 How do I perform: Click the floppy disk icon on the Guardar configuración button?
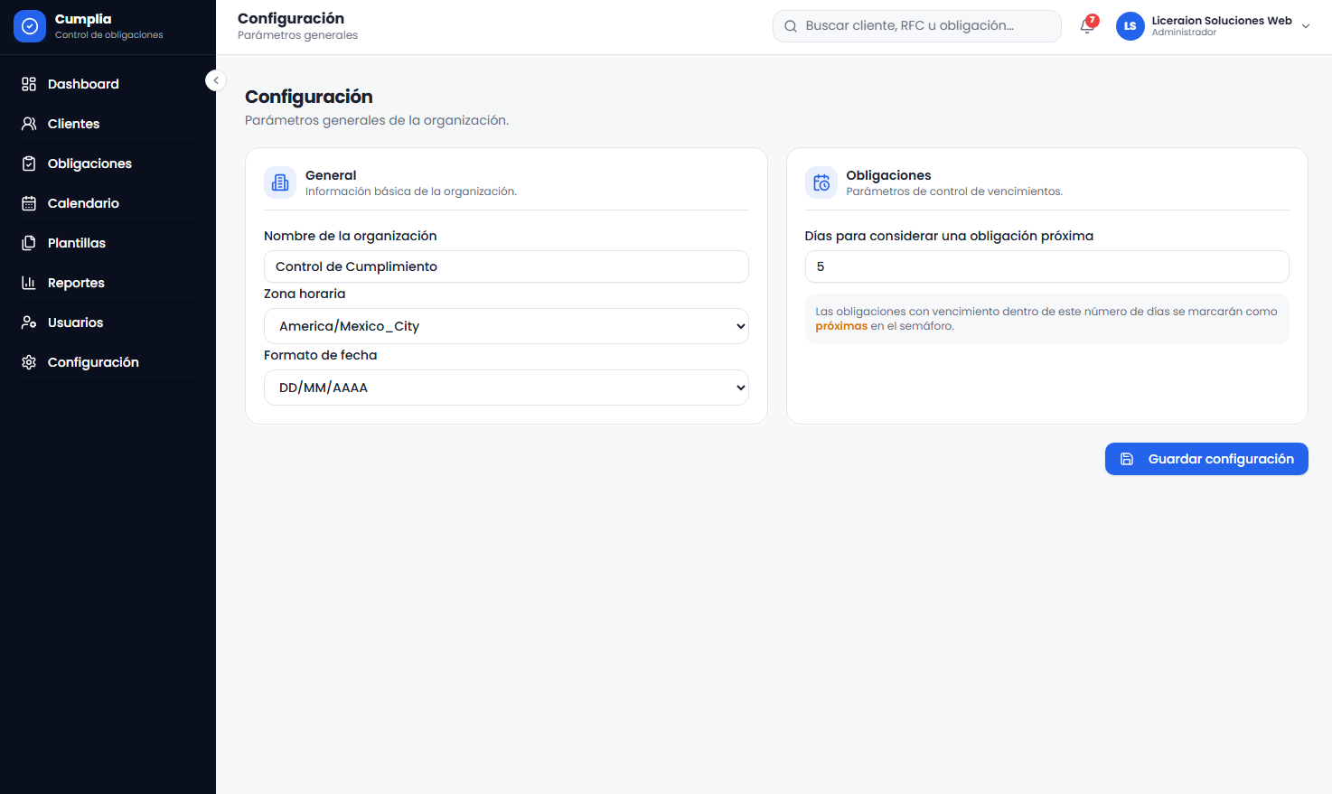[1127, 459]
